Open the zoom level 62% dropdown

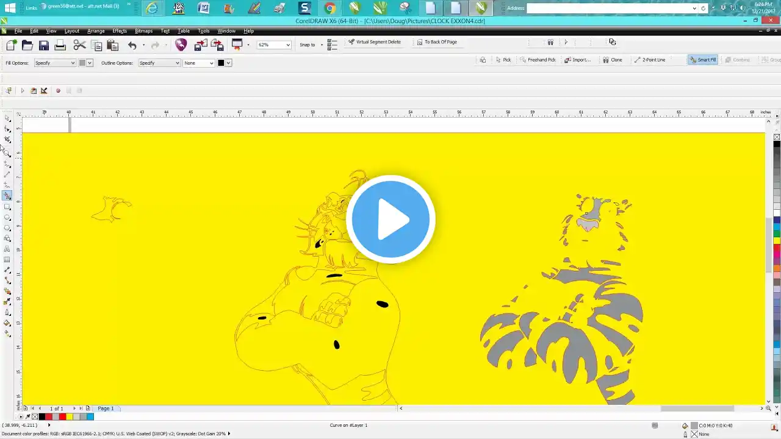click(x=288, y=45)
